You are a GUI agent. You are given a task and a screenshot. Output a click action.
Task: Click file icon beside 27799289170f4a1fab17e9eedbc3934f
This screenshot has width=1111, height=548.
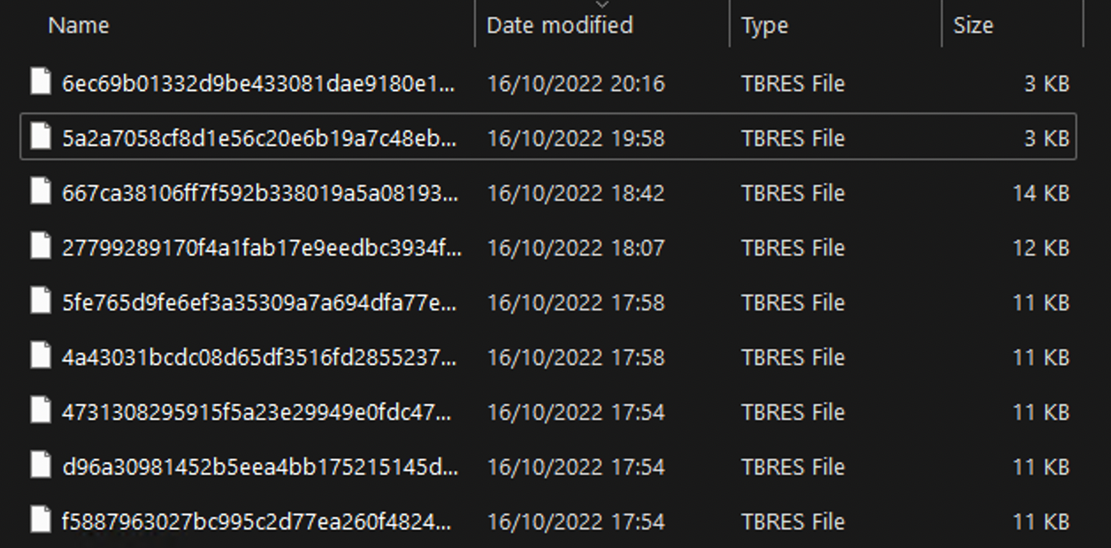coord(41,247)
